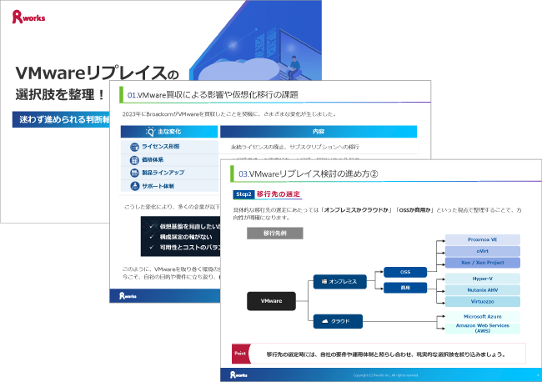Click the Microsoft Azure option box

(x=482, y=317)
